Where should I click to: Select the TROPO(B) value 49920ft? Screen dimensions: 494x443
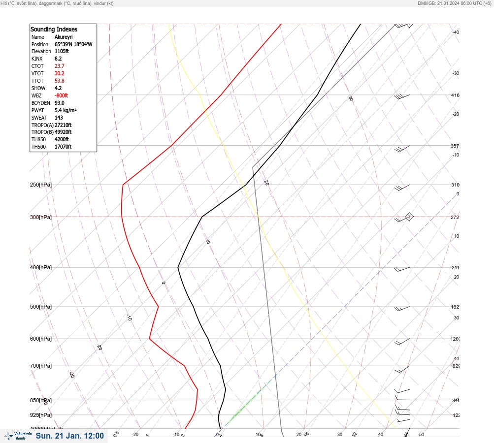[63, 132]
